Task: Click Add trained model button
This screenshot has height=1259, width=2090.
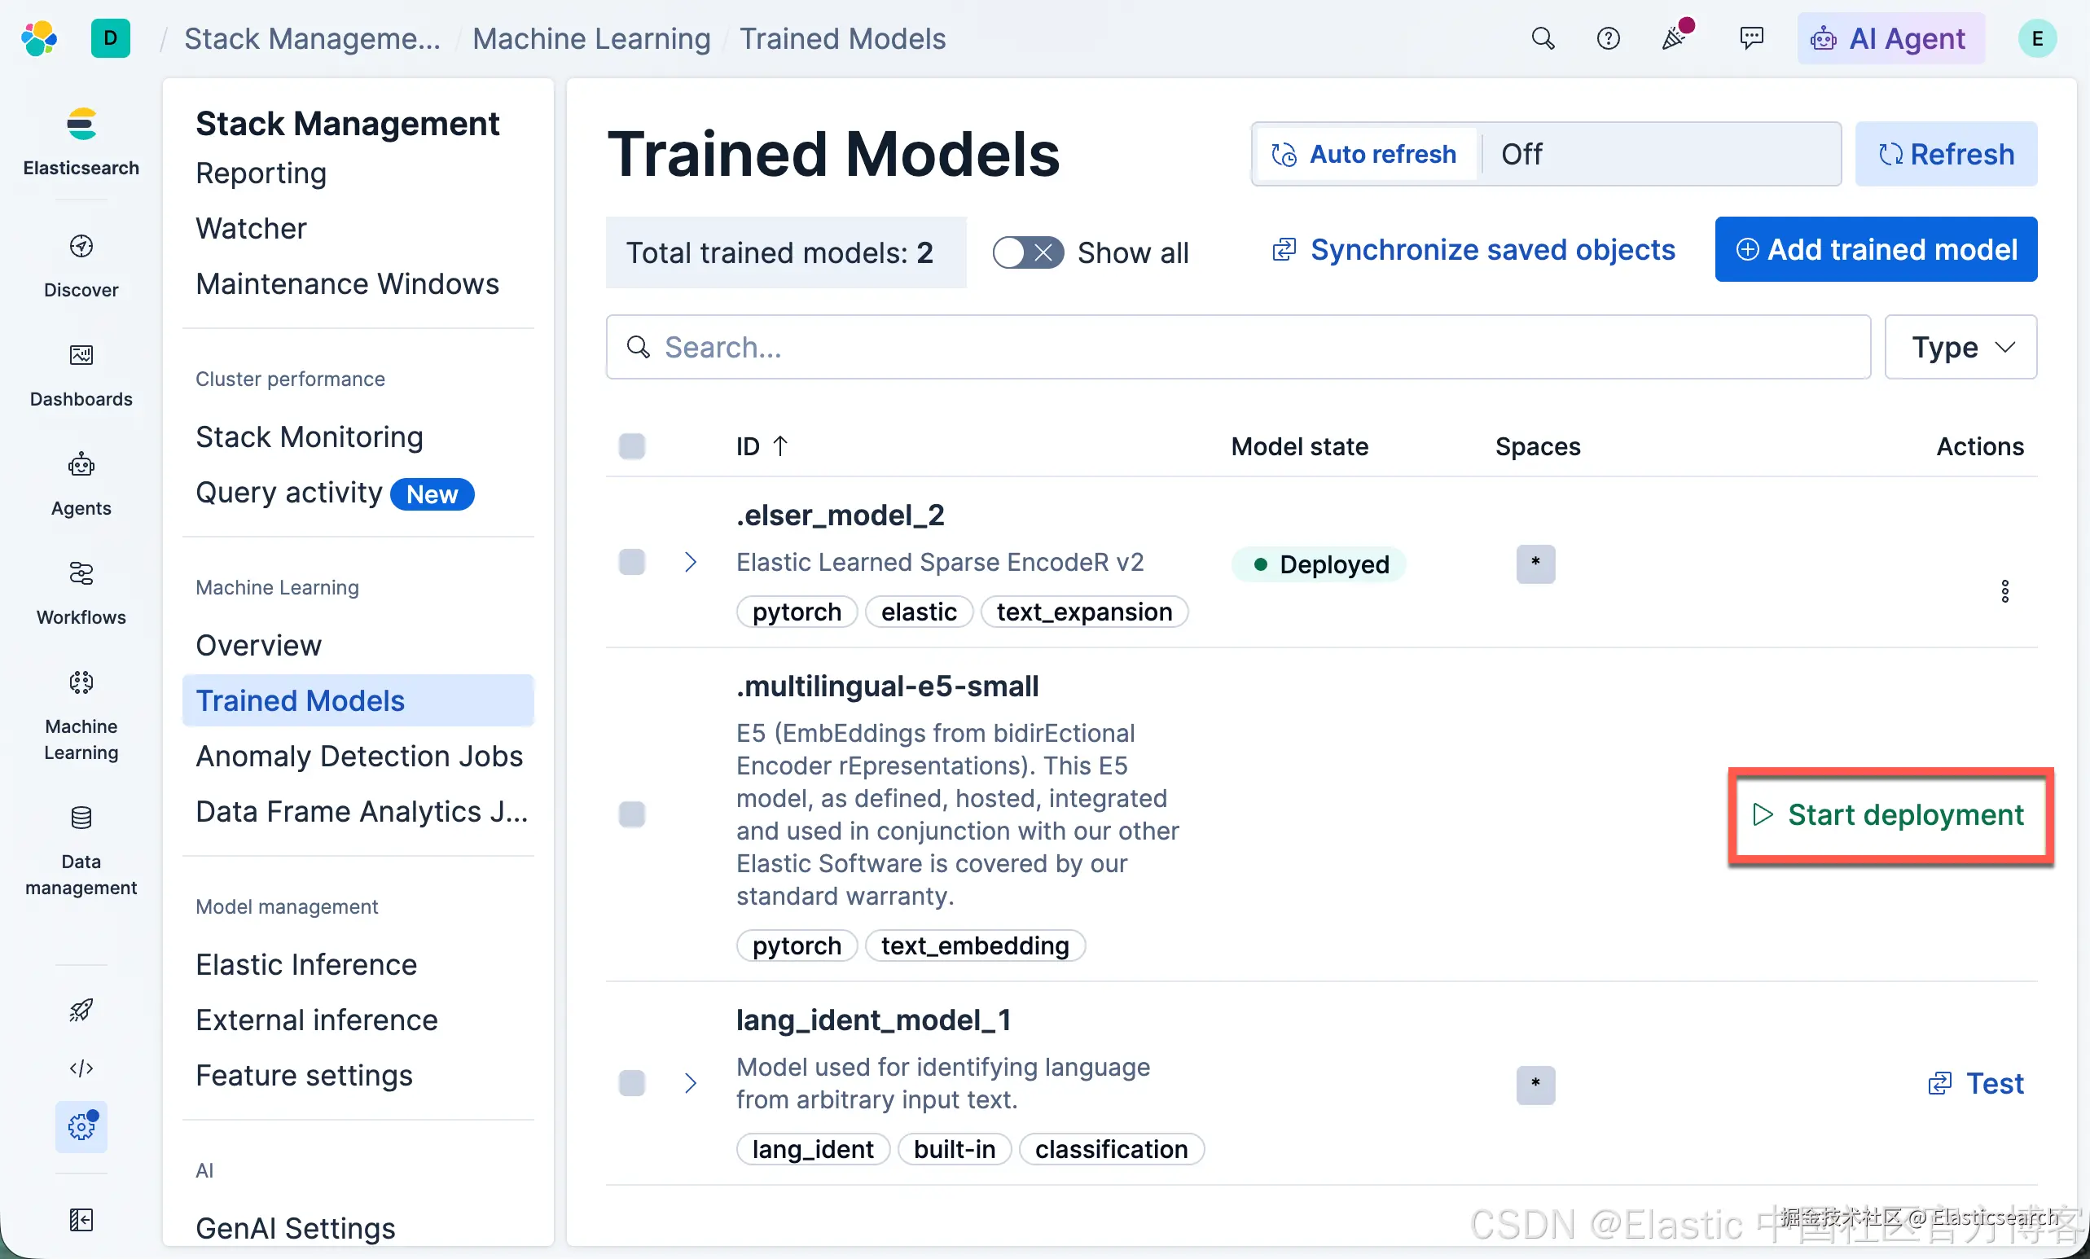Action: pyautogui.click(x=1877, y=249)
